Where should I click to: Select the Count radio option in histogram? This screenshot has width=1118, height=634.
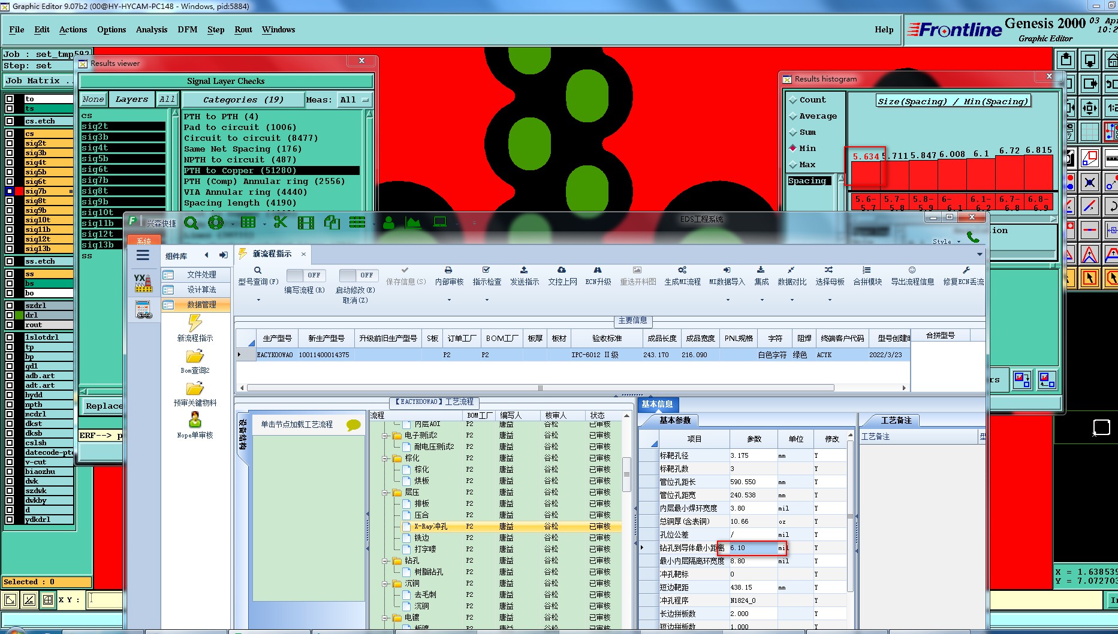coord(792,100)
